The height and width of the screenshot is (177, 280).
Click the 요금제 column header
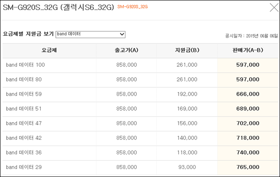coord(49,50)
